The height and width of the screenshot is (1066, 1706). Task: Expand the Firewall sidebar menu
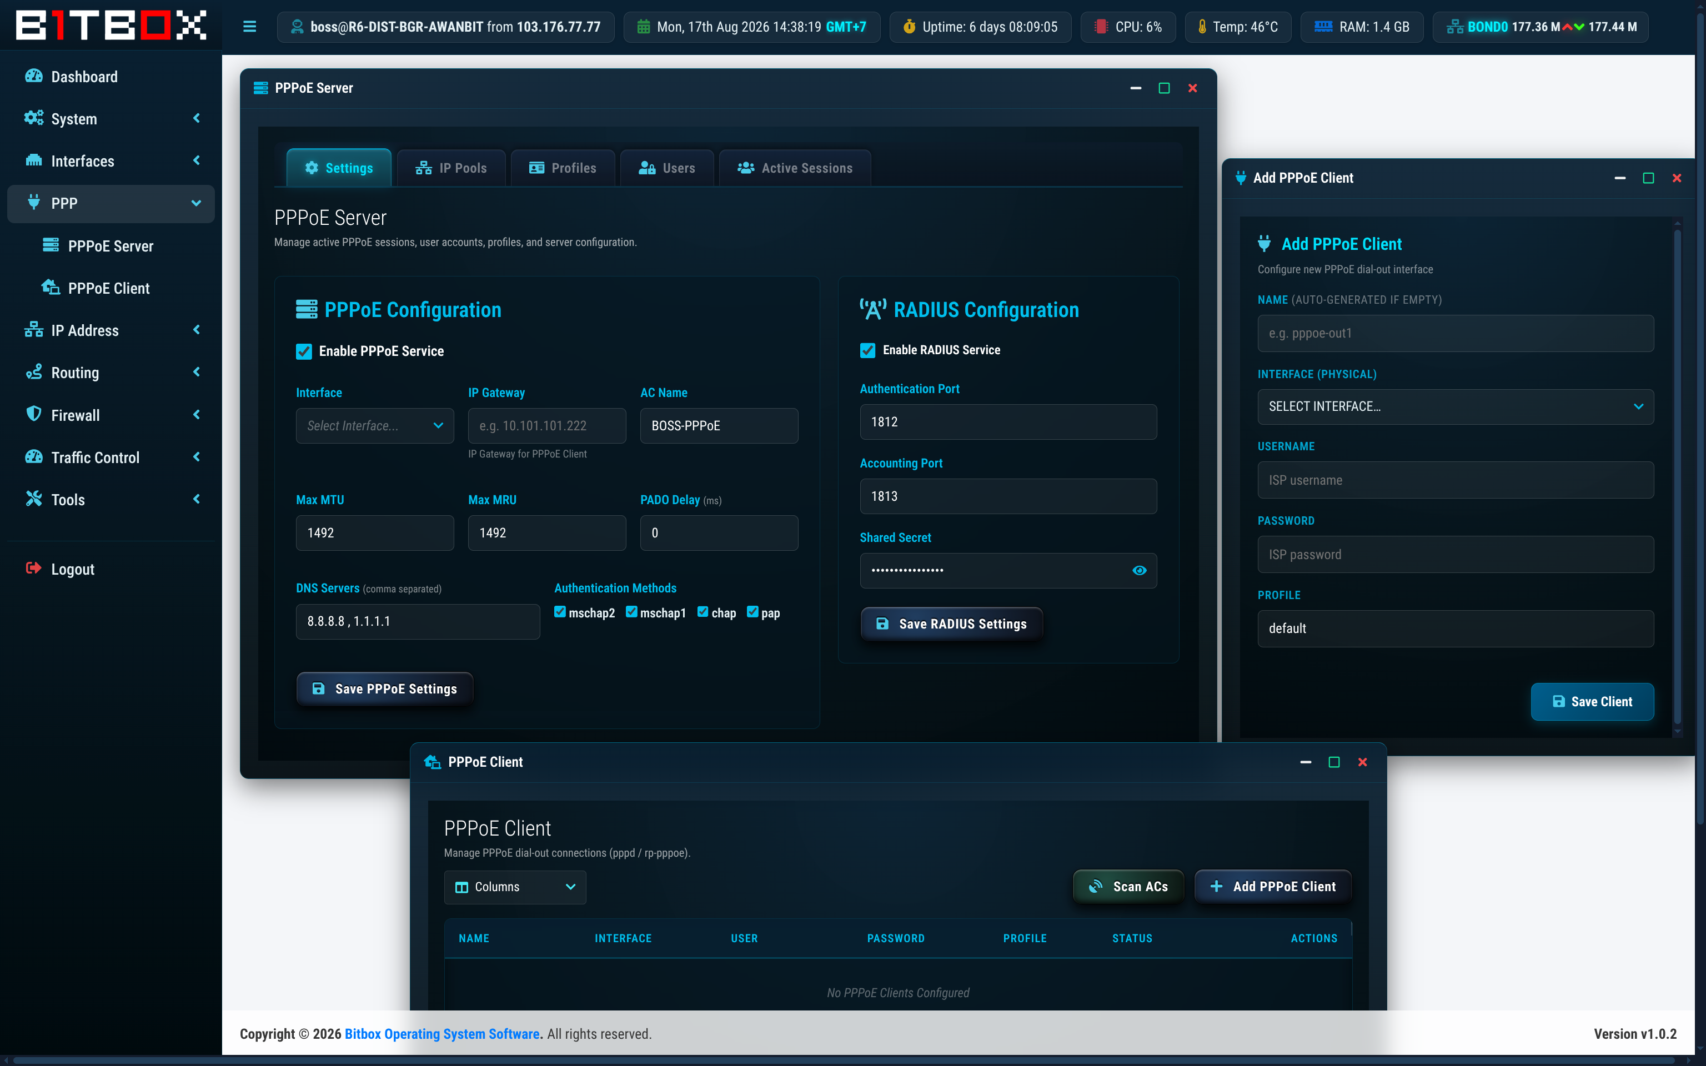click(111, 415)
